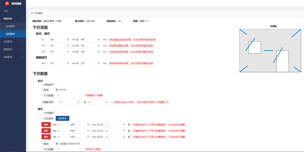
Task: Clear the N=3 value using its clear icon
Action: (124, 124)
